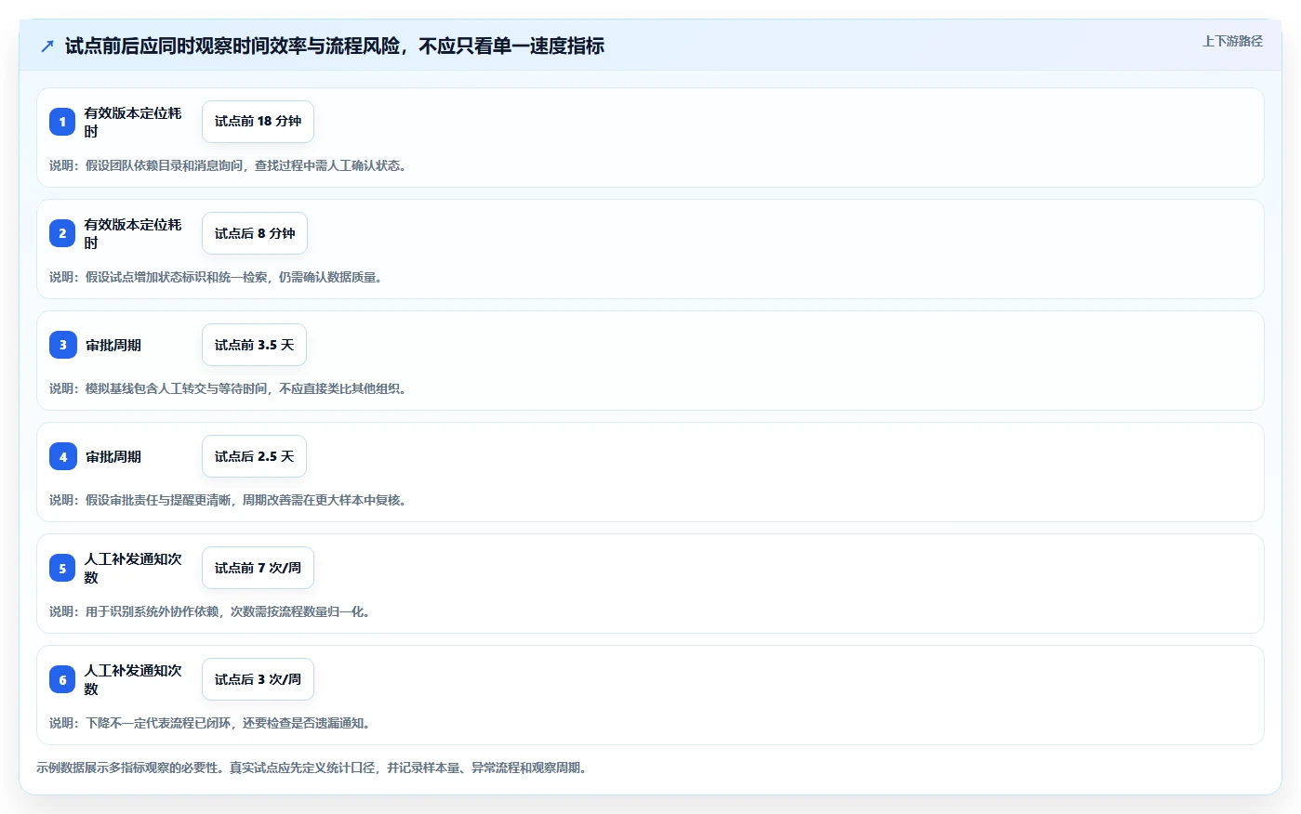Screen dimensions: 1301x814
Task: Click the note 下降不一定代表流程已闭环
Action: (x=210, y=723)
